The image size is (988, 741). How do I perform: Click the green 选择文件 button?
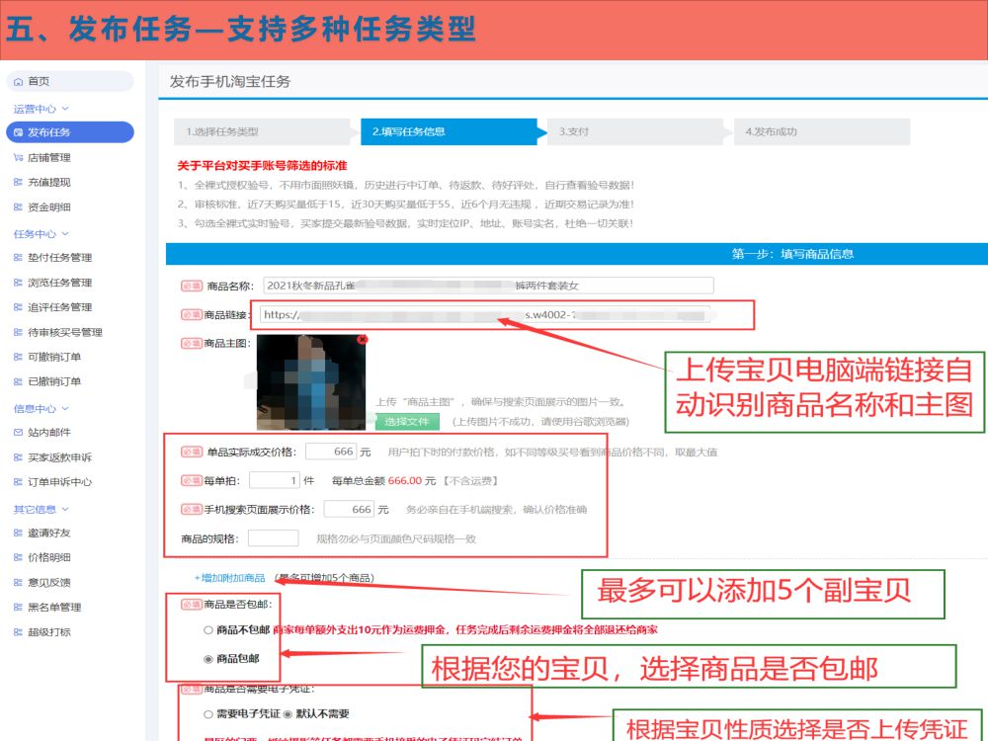coord(407,422)
